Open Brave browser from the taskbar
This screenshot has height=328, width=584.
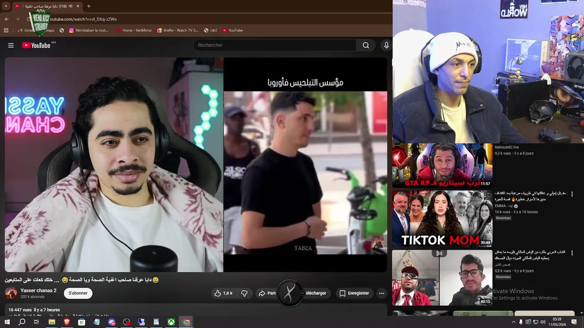(67, 322)
